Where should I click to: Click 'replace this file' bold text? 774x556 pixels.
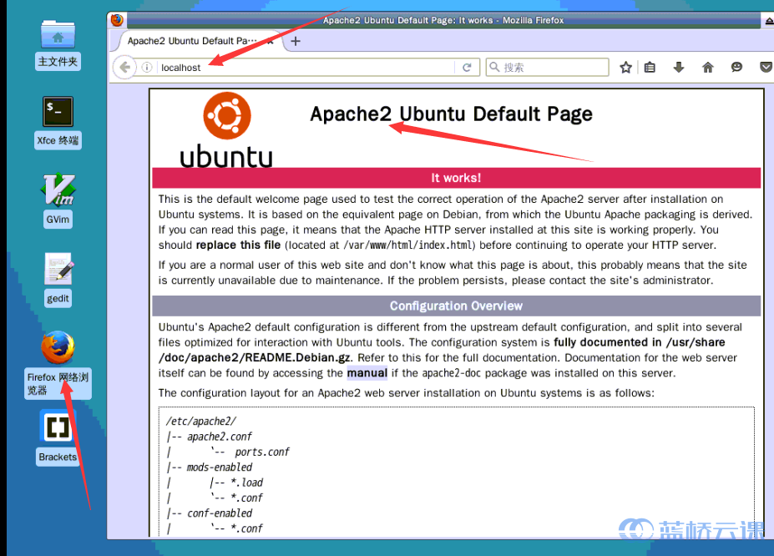pyautogui.click(x=238, y=245)
